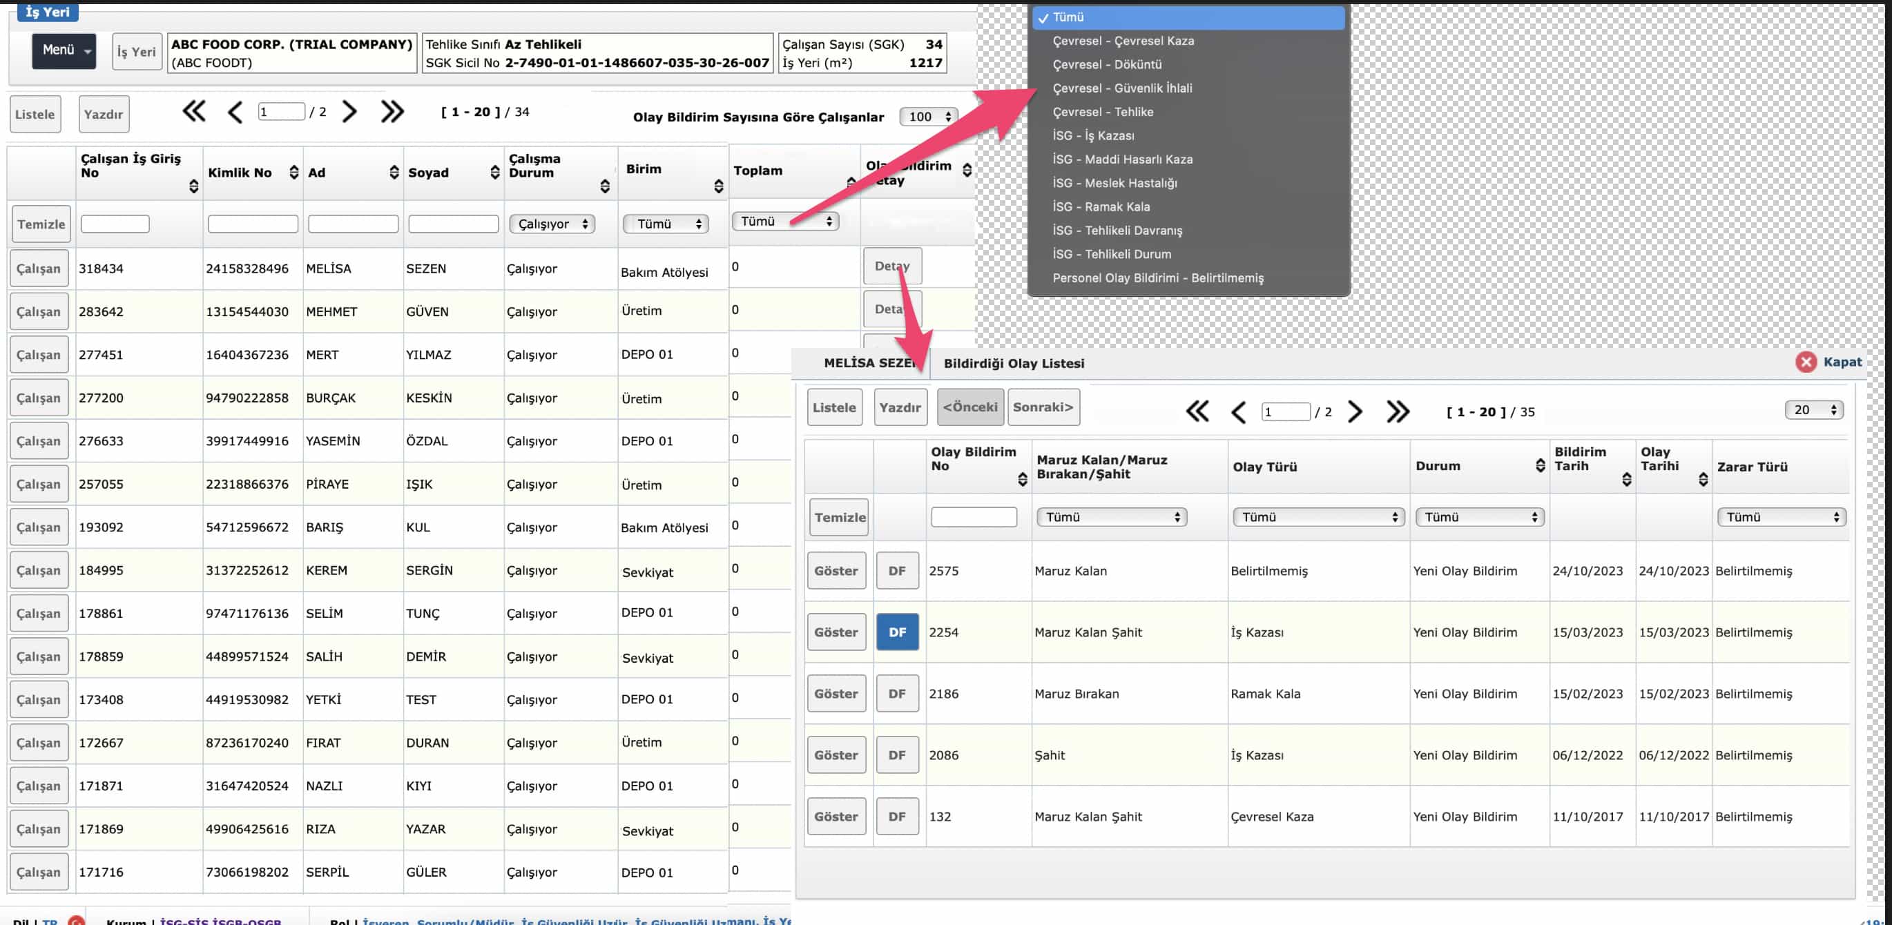
Task: Open the Çalışma Durum filter dropdown
Action: [552, 224]
